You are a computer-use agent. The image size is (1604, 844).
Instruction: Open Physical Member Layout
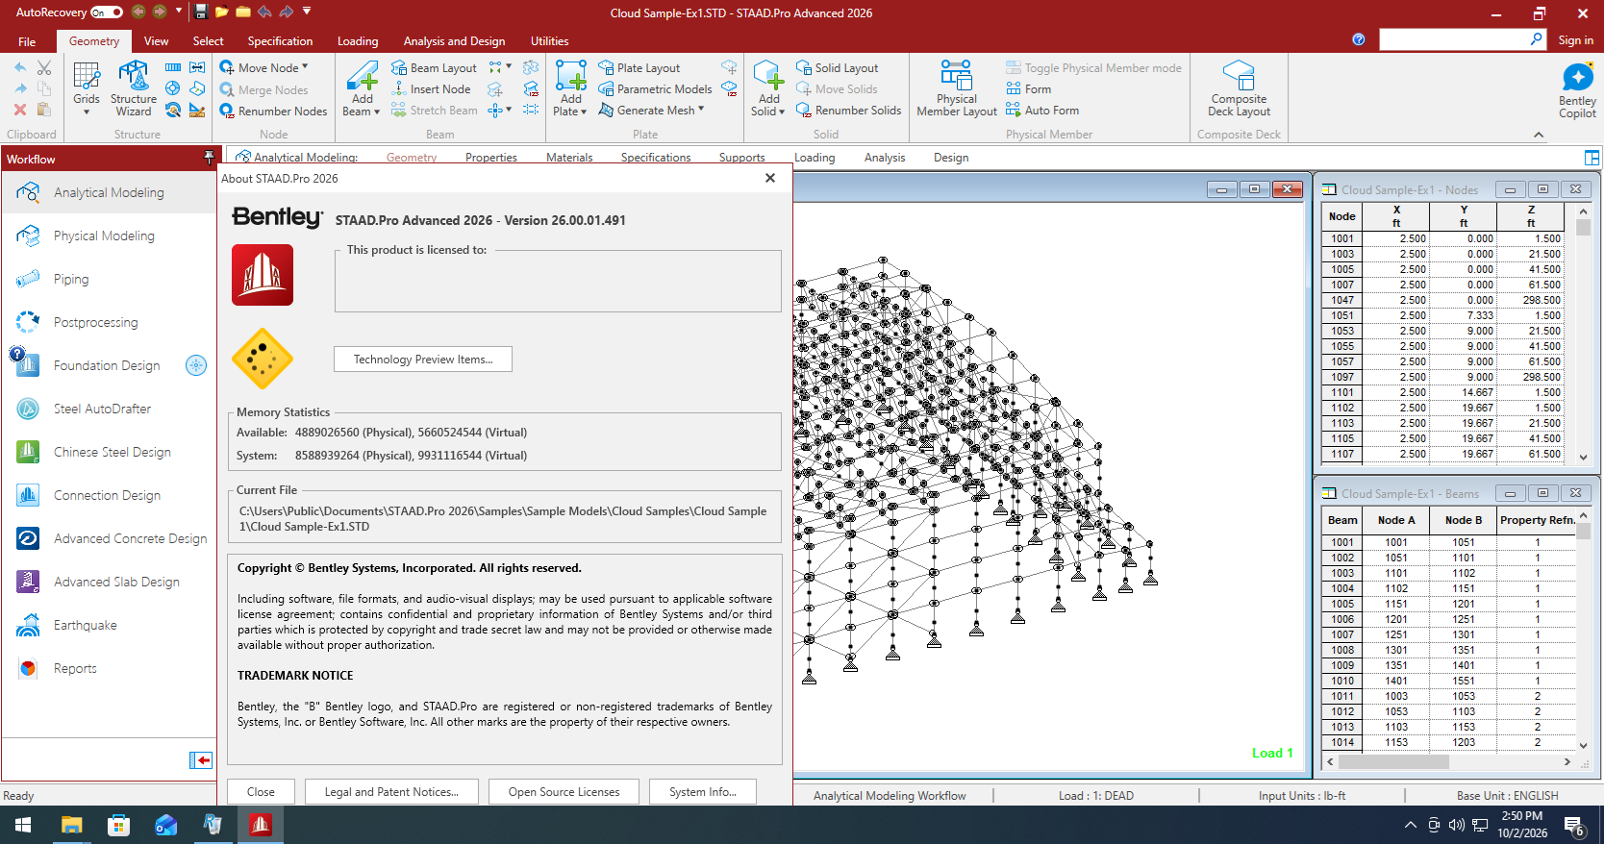957,88
